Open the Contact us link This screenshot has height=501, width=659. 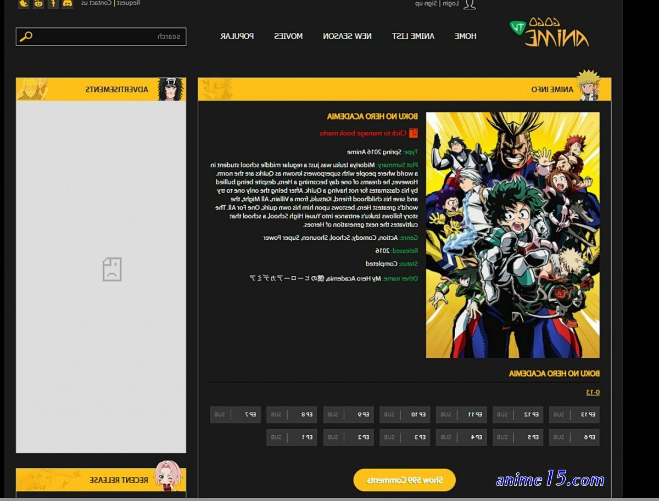(x=97, y=3)
